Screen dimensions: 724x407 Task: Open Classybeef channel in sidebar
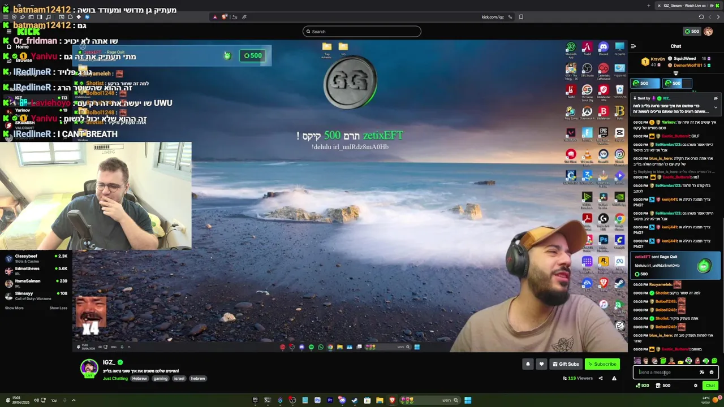tap(36, 258)
